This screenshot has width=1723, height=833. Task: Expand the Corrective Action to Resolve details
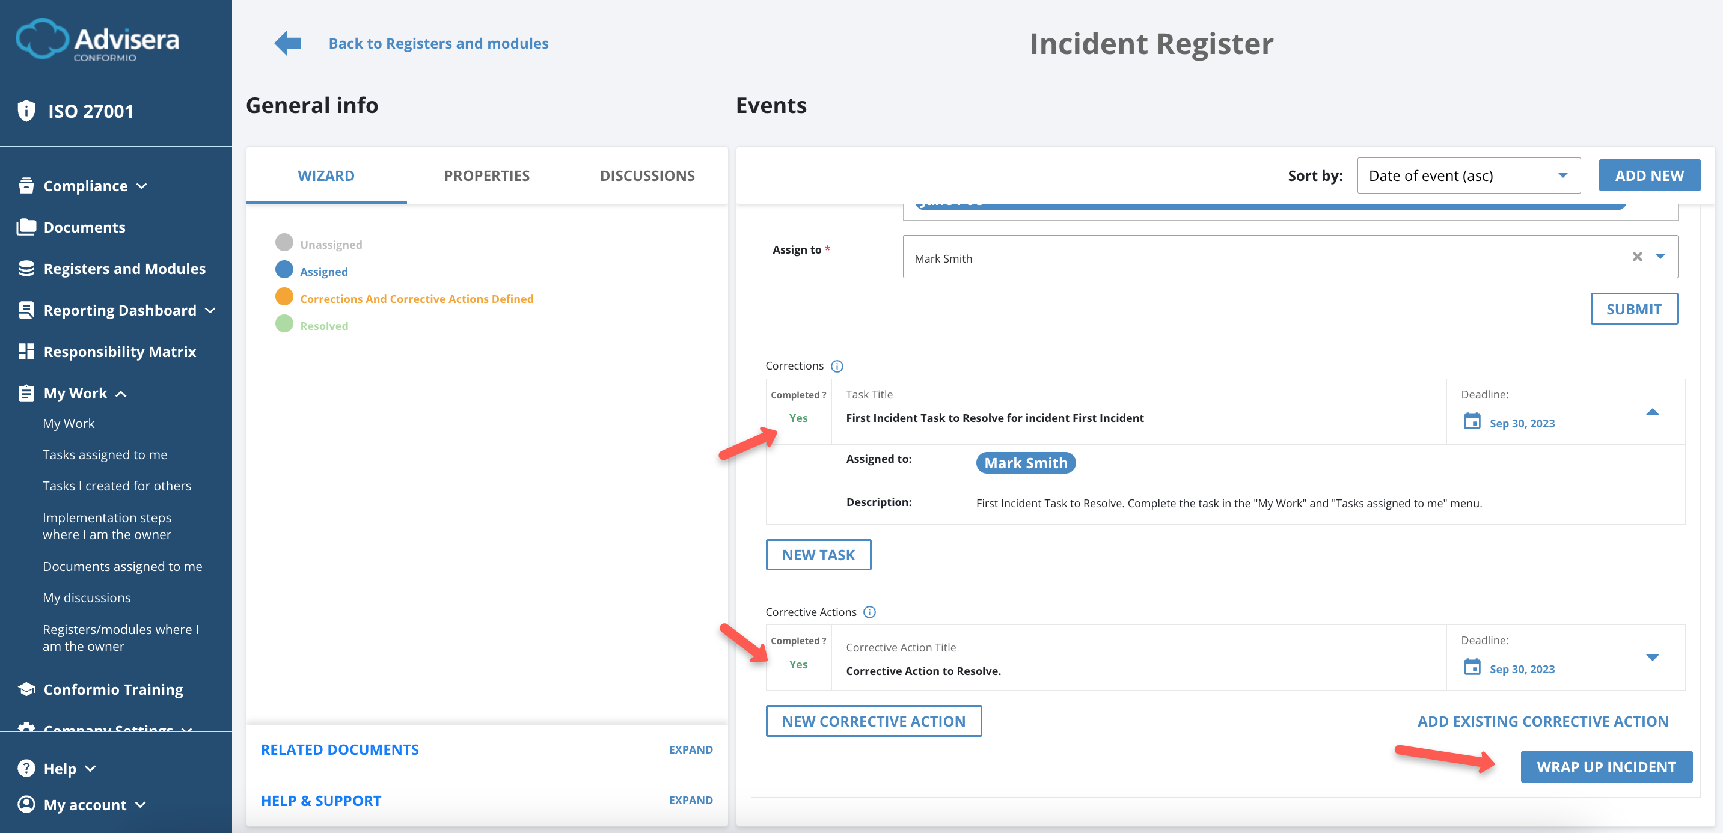click(x=1652, y=658)
